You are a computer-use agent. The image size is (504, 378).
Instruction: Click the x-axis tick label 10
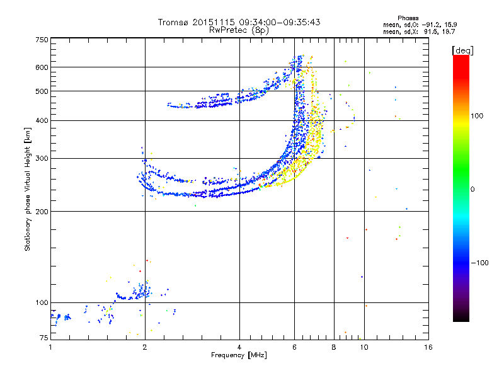364,347
